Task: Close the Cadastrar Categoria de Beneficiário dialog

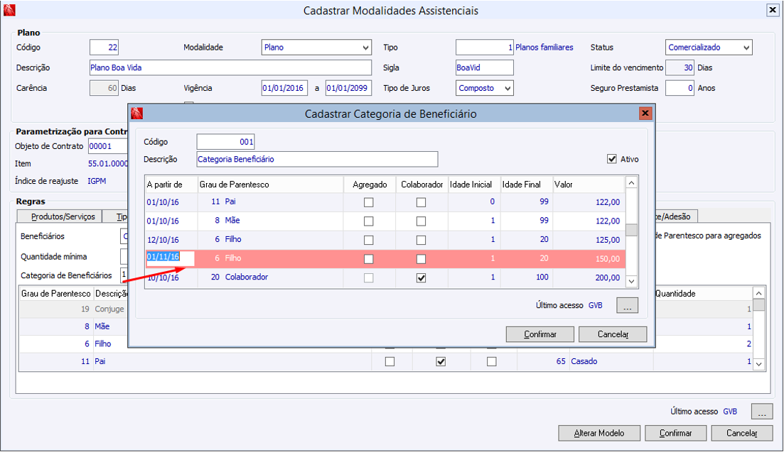Action: (x=645, y=114)
